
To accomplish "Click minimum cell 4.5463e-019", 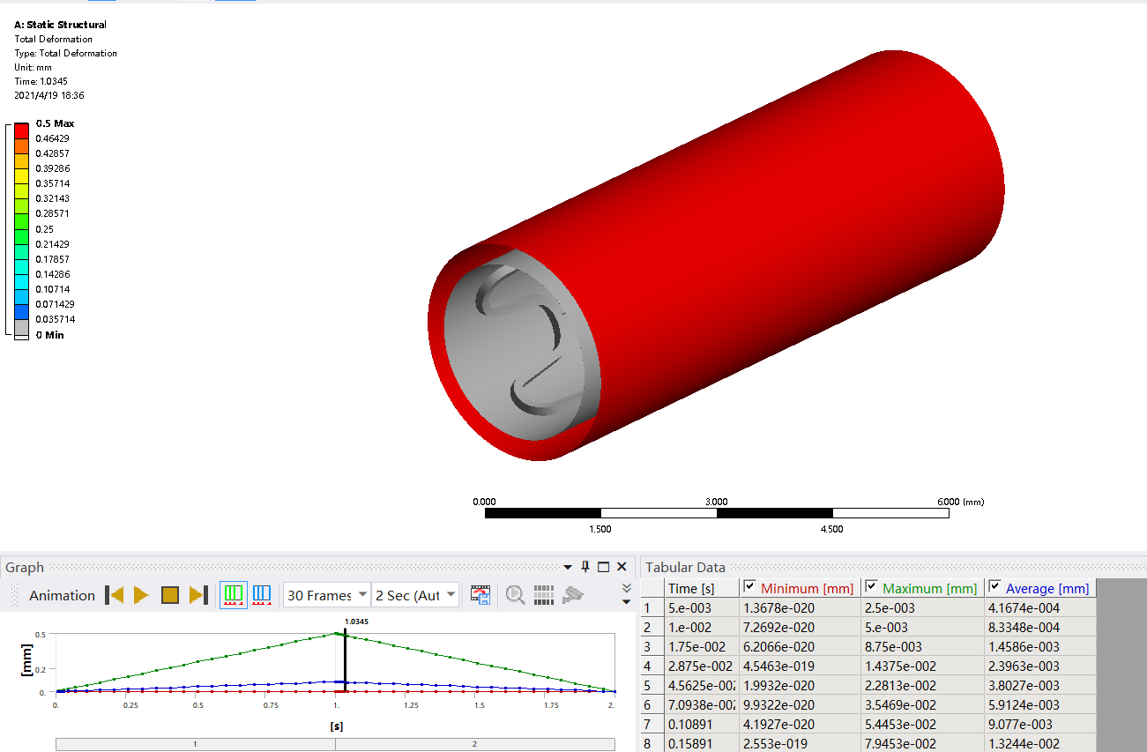I will point(800,666).
